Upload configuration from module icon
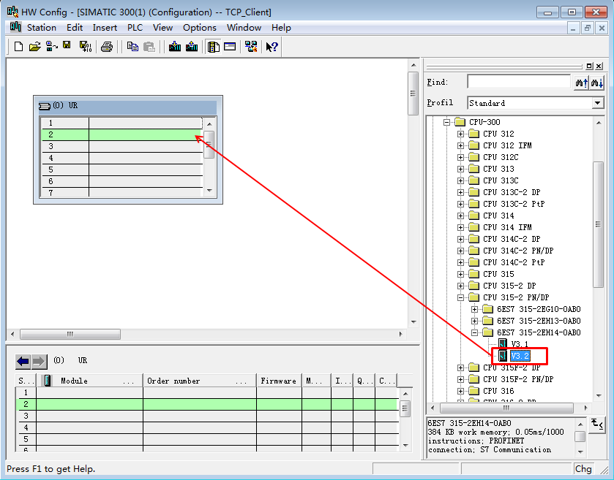Image resolution: width=614 pixels, height=480 pixels. pyautogui.click(x=192, y=47)
